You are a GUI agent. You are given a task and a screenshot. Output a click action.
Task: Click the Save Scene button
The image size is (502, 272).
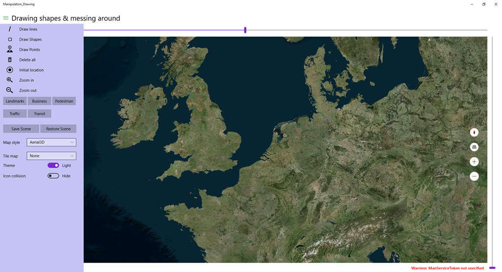tap(21, 128)
